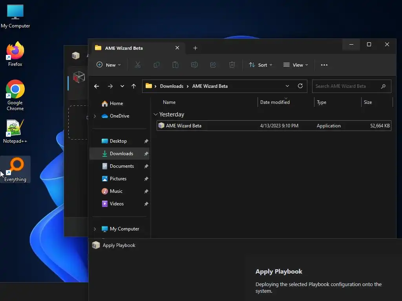The image size is (402, 301).
Task: Expand the address bar history dropdown
Action: (287, 86)
